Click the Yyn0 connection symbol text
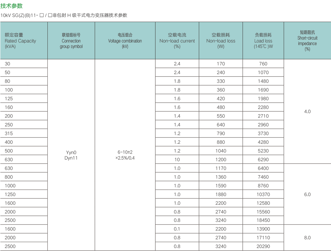 (x=71, y=152)
